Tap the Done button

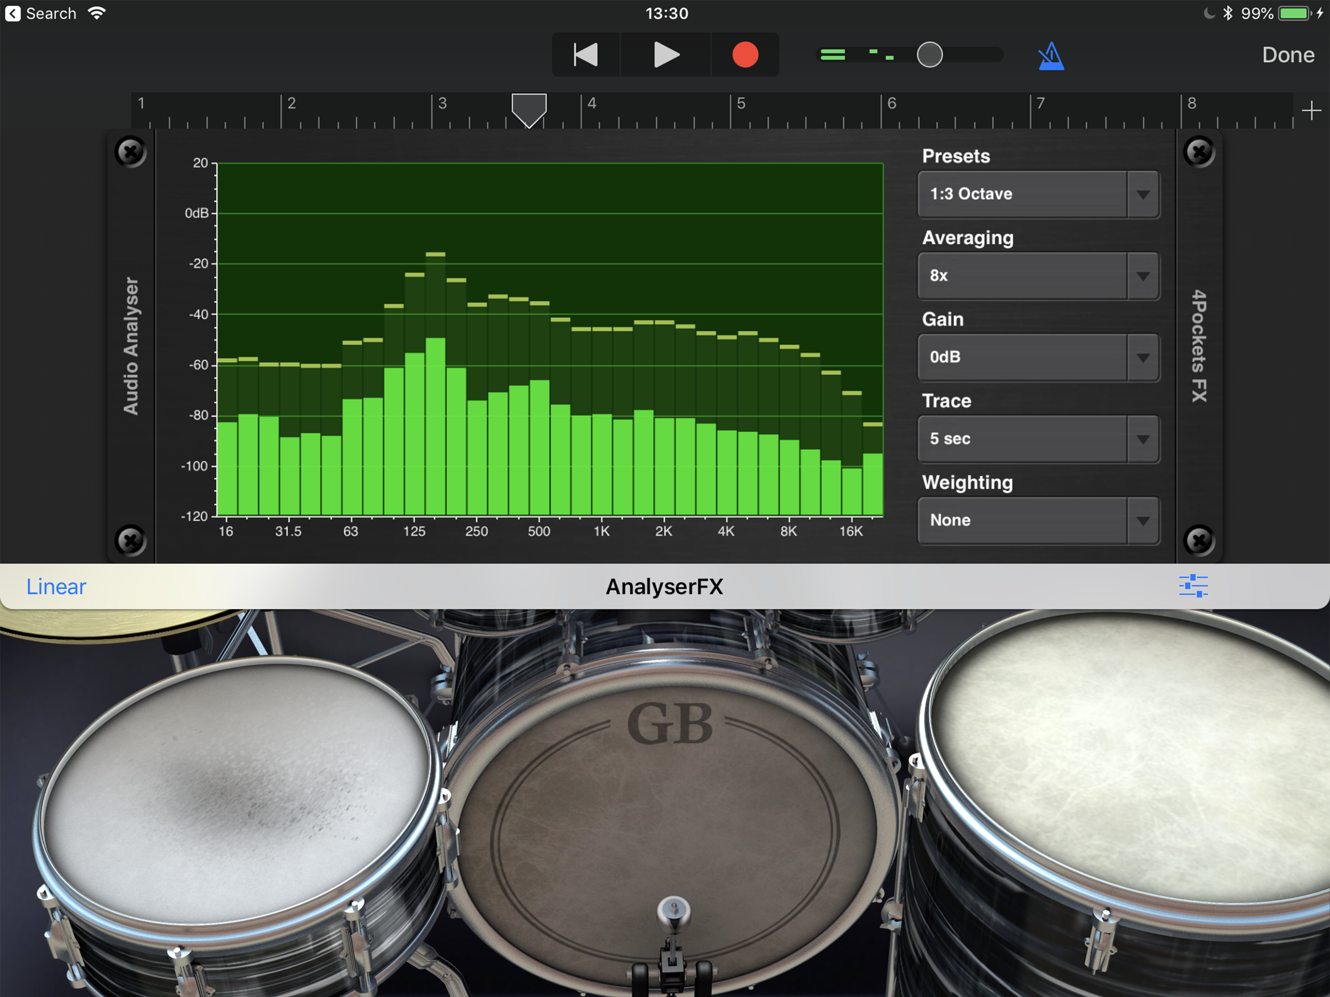click(1288, 55)
